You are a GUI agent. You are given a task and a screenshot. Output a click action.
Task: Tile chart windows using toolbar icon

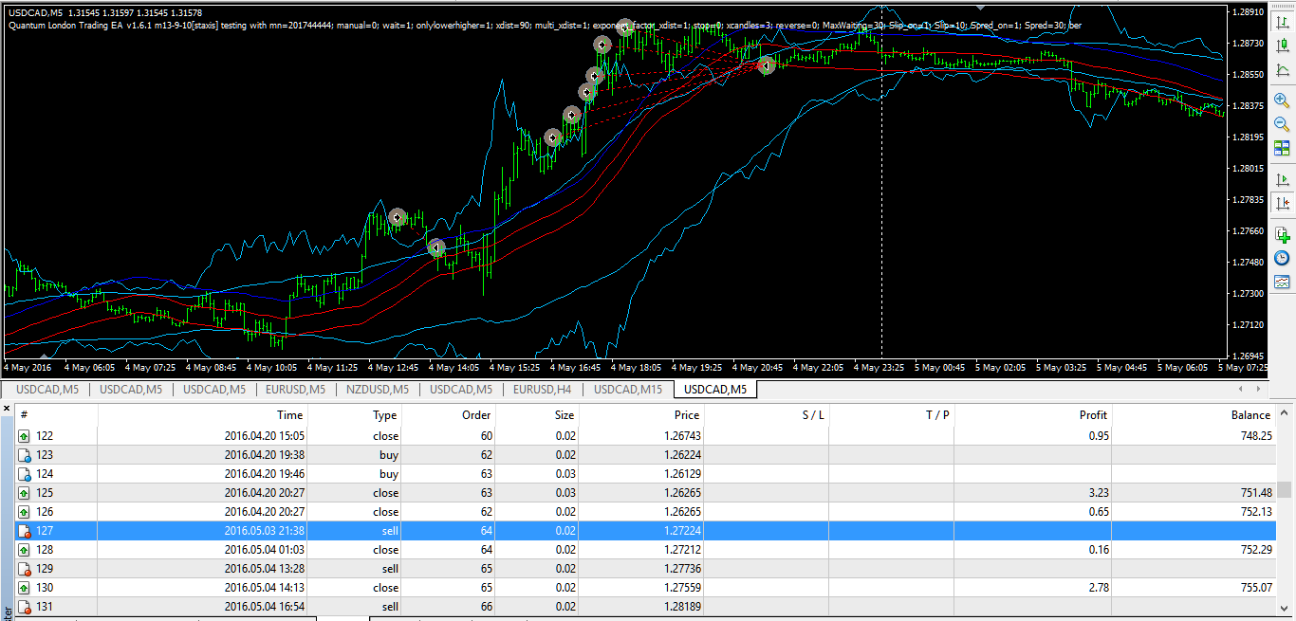(x=1282, y=148)
